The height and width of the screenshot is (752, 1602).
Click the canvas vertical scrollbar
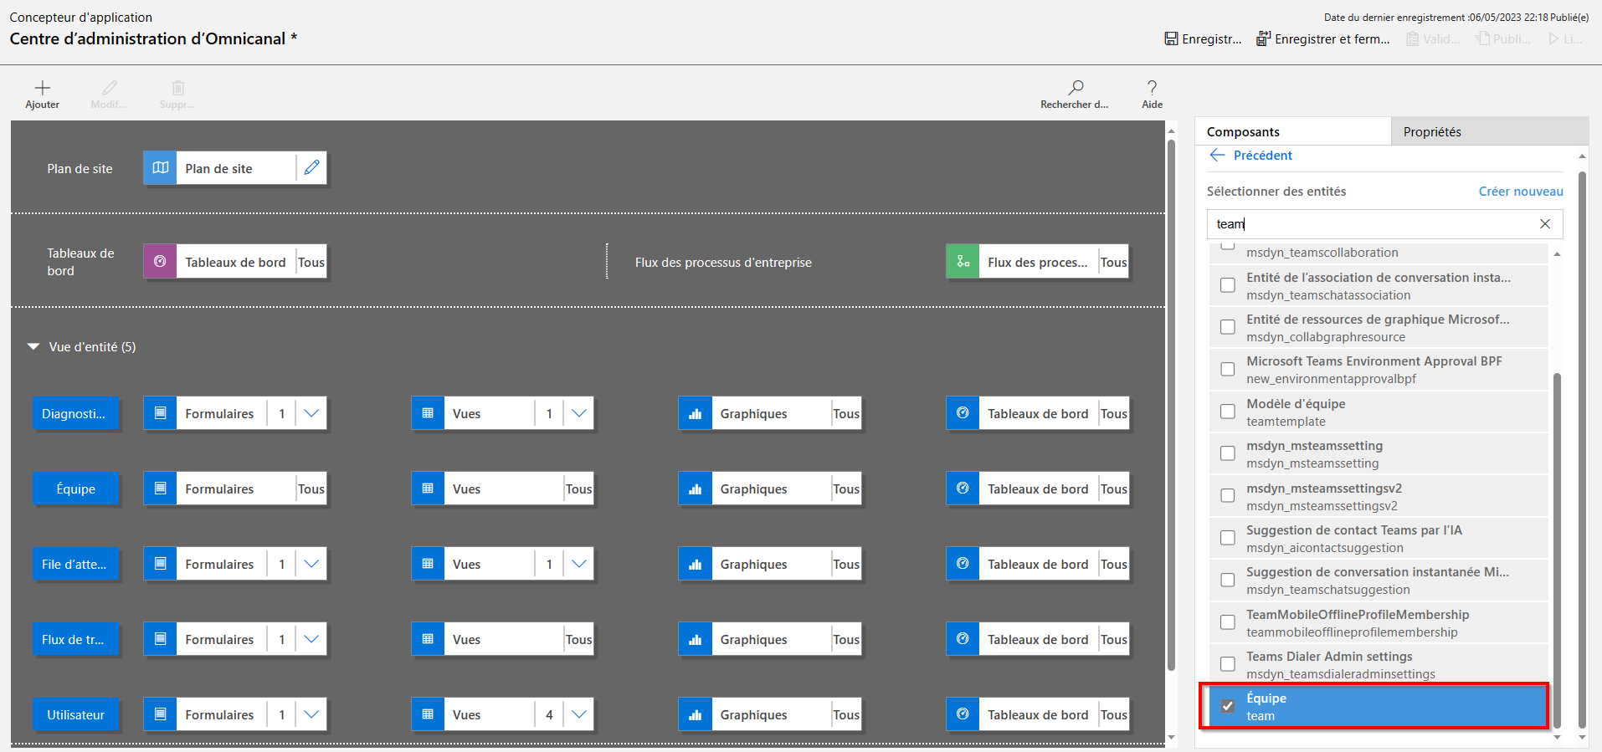[1171, 406]
